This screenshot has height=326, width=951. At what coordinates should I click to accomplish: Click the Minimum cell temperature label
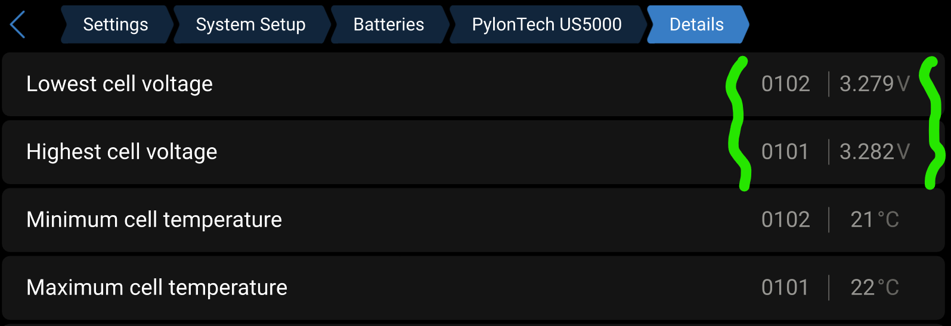click(x=154, y=220)
